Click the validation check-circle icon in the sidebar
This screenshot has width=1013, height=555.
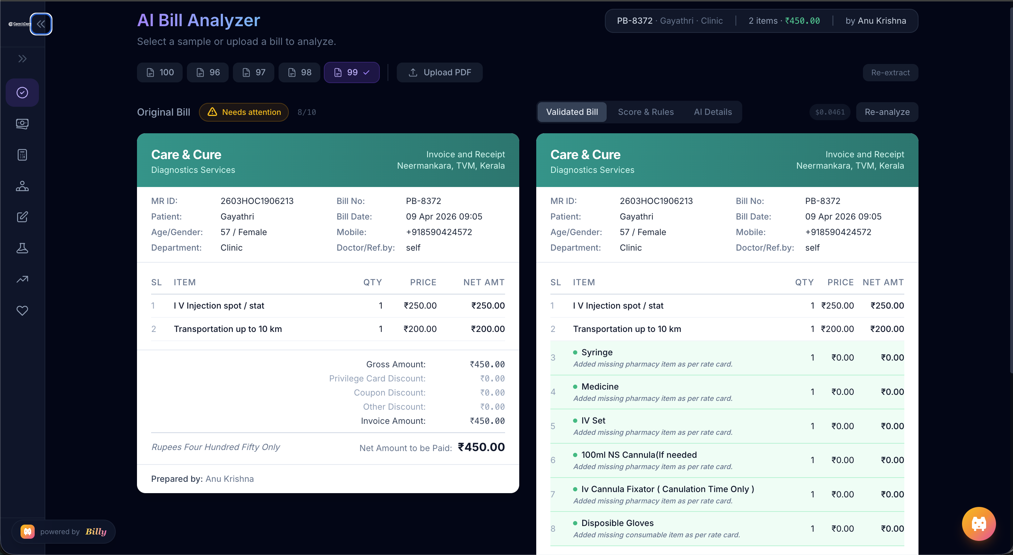point(22,93)
